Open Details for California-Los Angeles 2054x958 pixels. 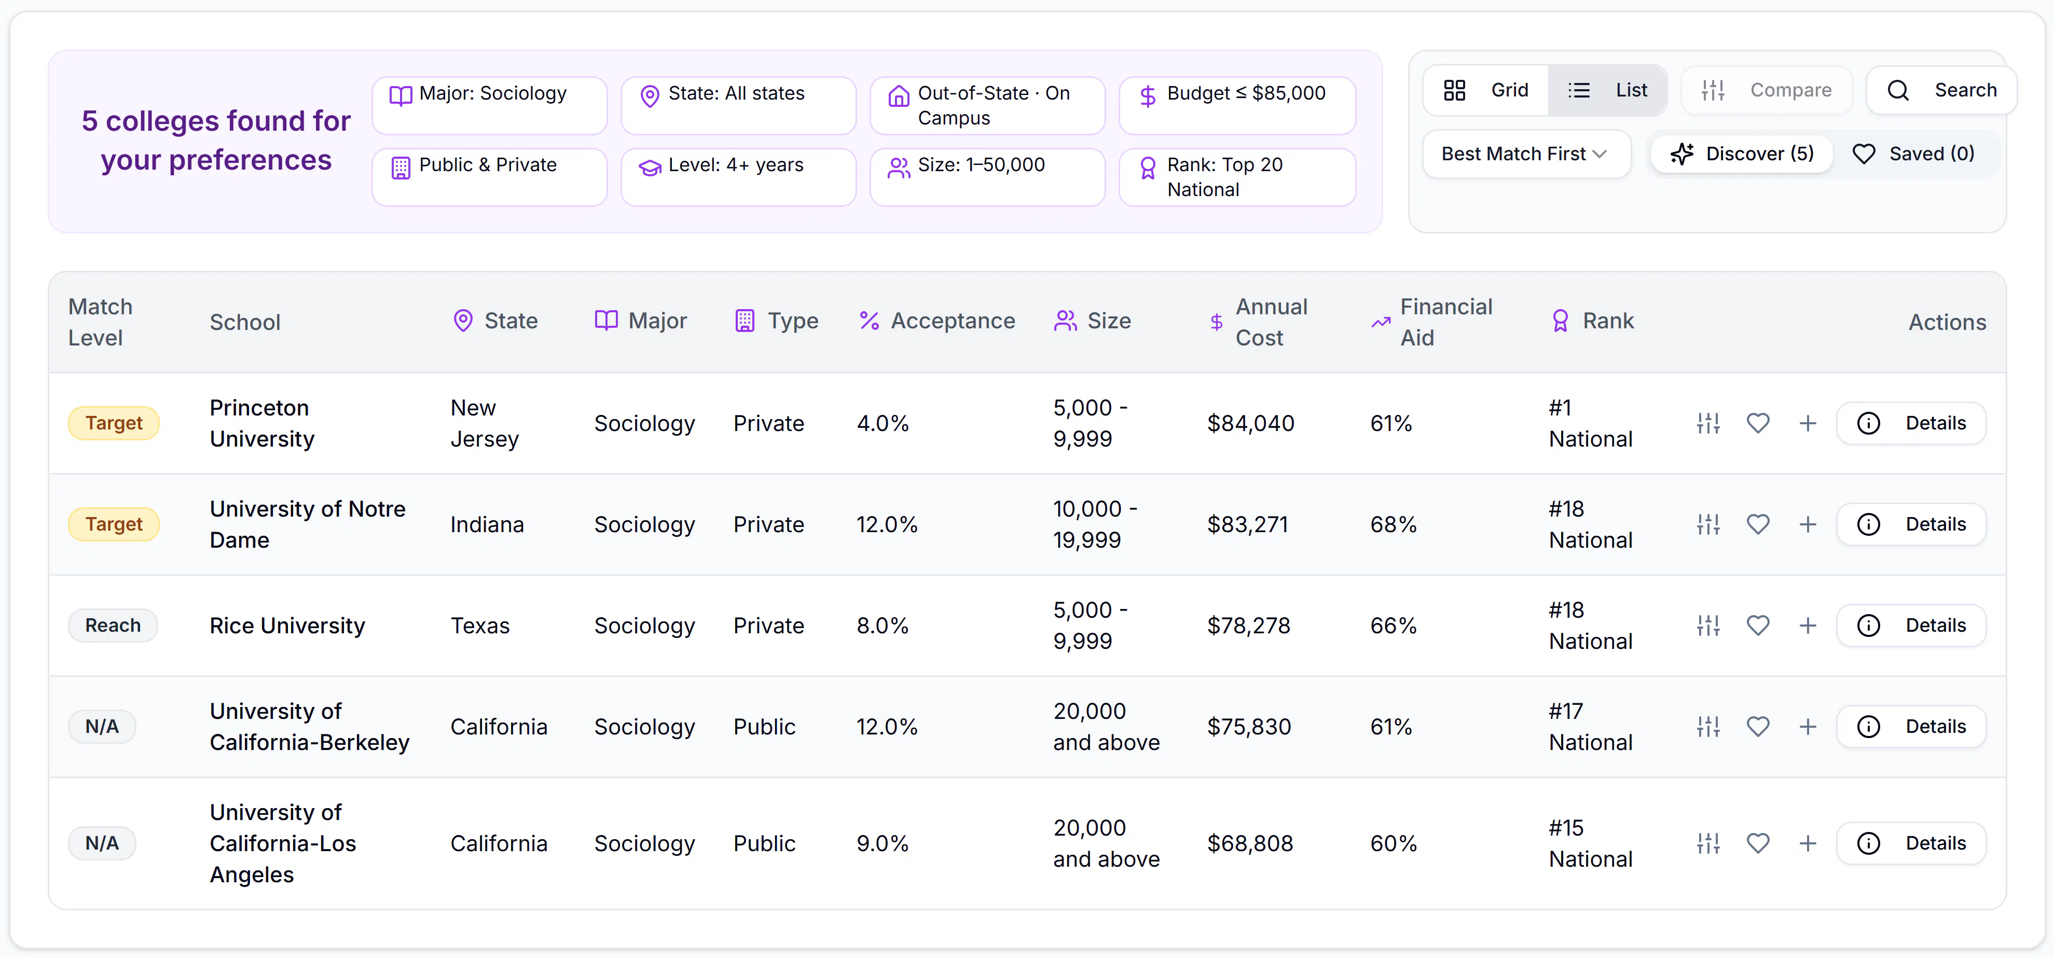[1911, 843]
